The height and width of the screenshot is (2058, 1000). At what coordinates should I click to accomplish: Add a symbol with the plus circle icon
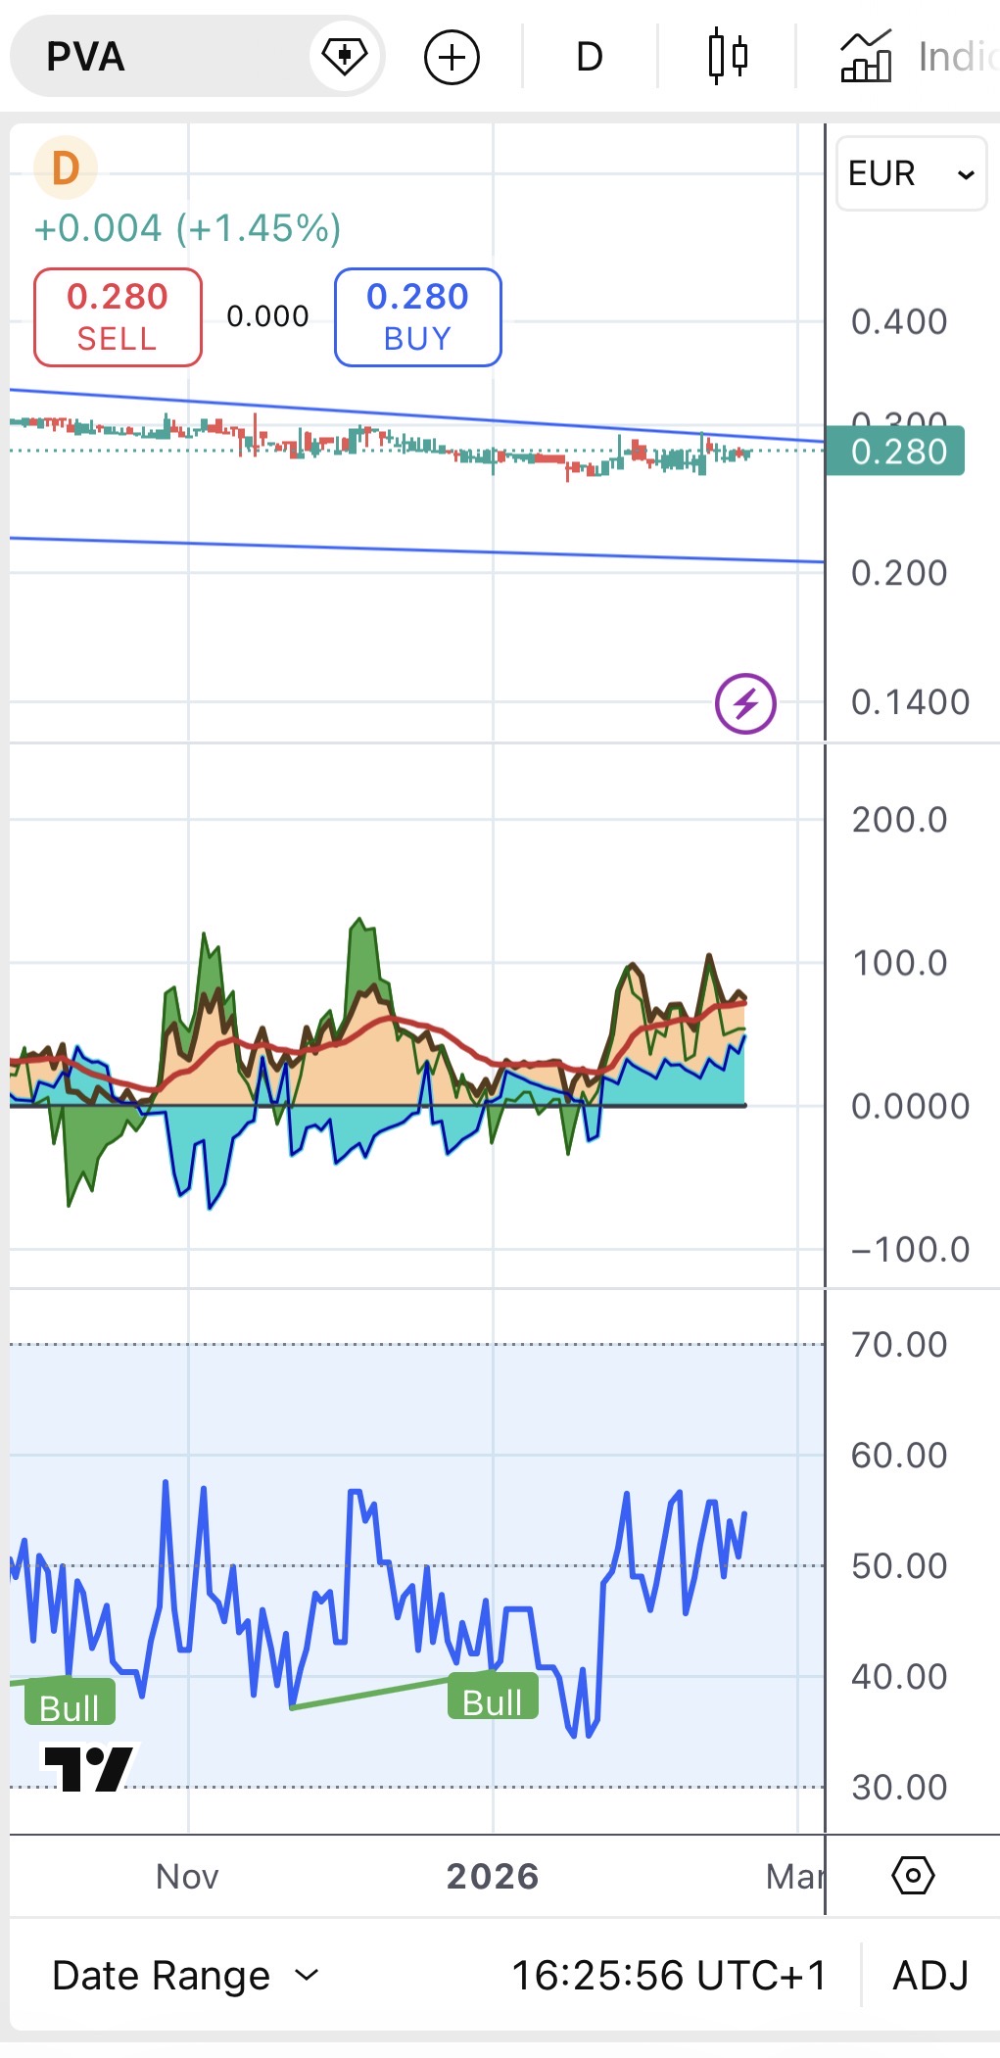pos(452,57)
